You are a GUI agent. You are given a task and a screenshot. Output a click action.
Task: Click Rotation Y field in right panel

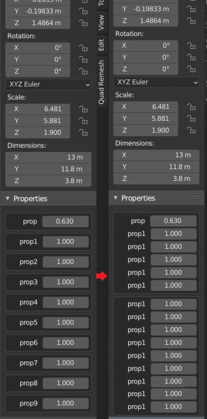click(146, 57)
